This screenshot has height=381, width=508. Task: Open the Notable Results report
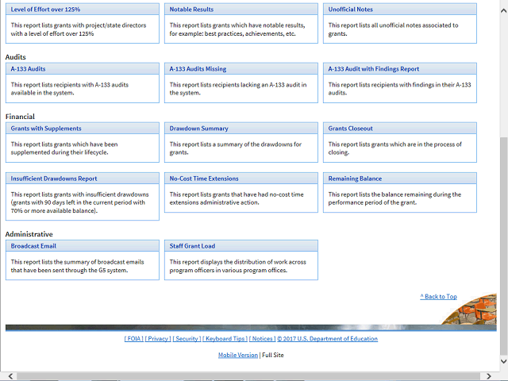coord(191,10)
